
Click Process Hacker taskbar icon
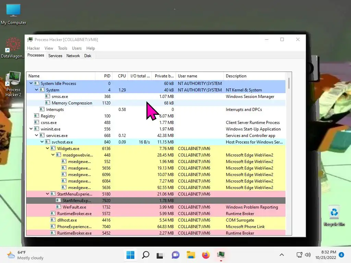click(x=221, y=255)
